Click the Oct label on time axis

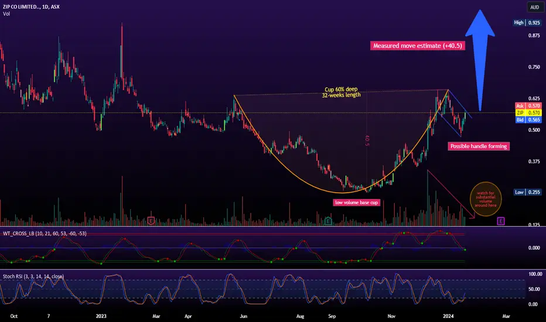point(14,316)
